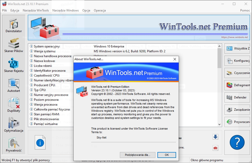Click the Okno główne programu status text
The image size is (252, 163).
pyautogui.click(x=207, y=160)
